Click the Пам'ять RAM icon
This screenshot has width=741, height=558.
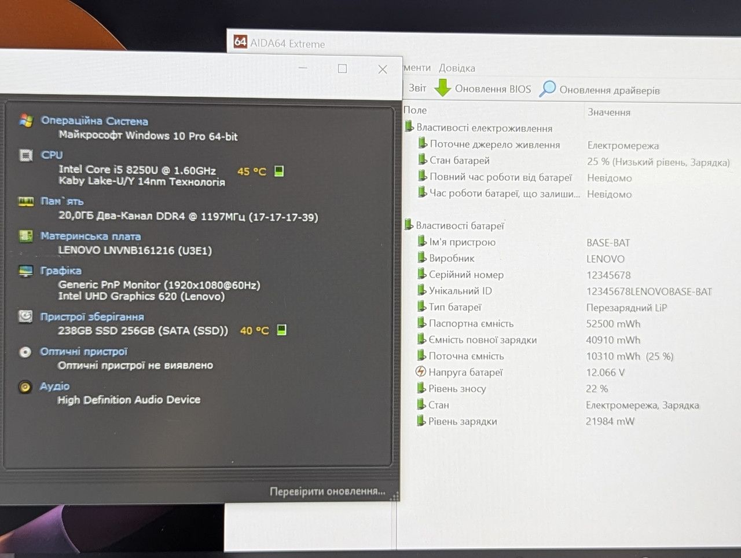pyautogui.click(x=25, y=202)
